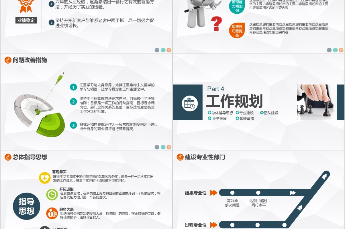345x229 pixels.
Task: Select the 过程专业性 label
Action: (196, 225)
